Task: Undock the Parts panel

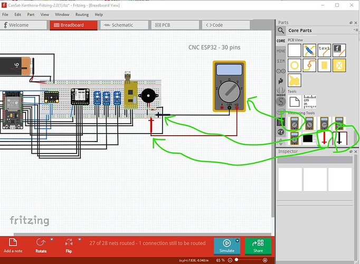Action: (351, 23)
